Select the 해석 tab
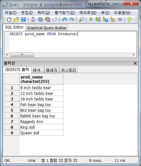Screen dimensions: 141x166 click(38, 70)
